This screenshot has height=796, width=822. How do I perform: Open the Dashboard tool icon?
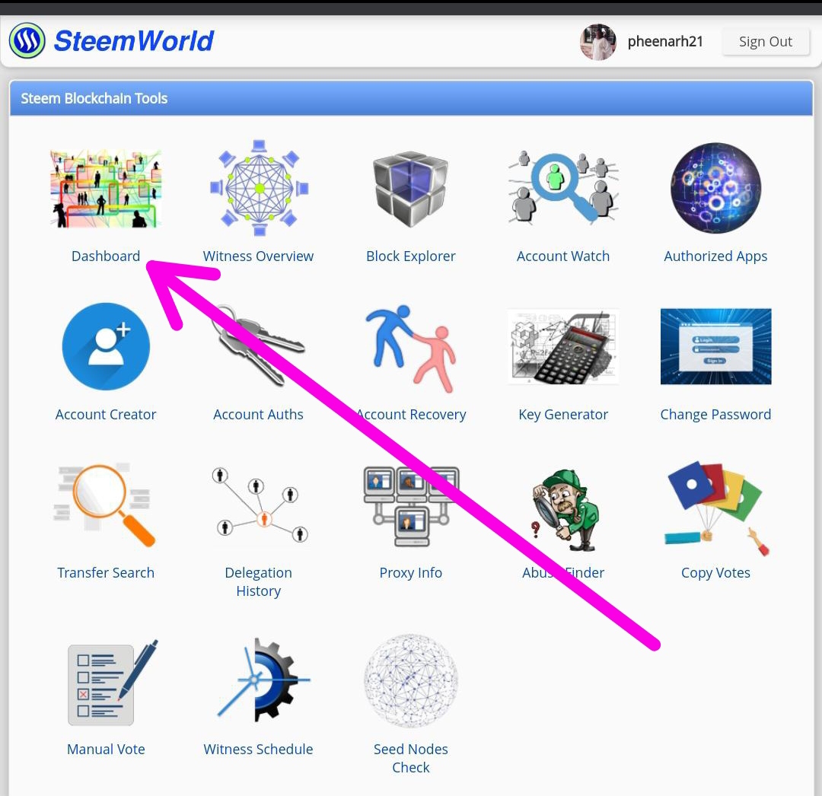(106, 189)
